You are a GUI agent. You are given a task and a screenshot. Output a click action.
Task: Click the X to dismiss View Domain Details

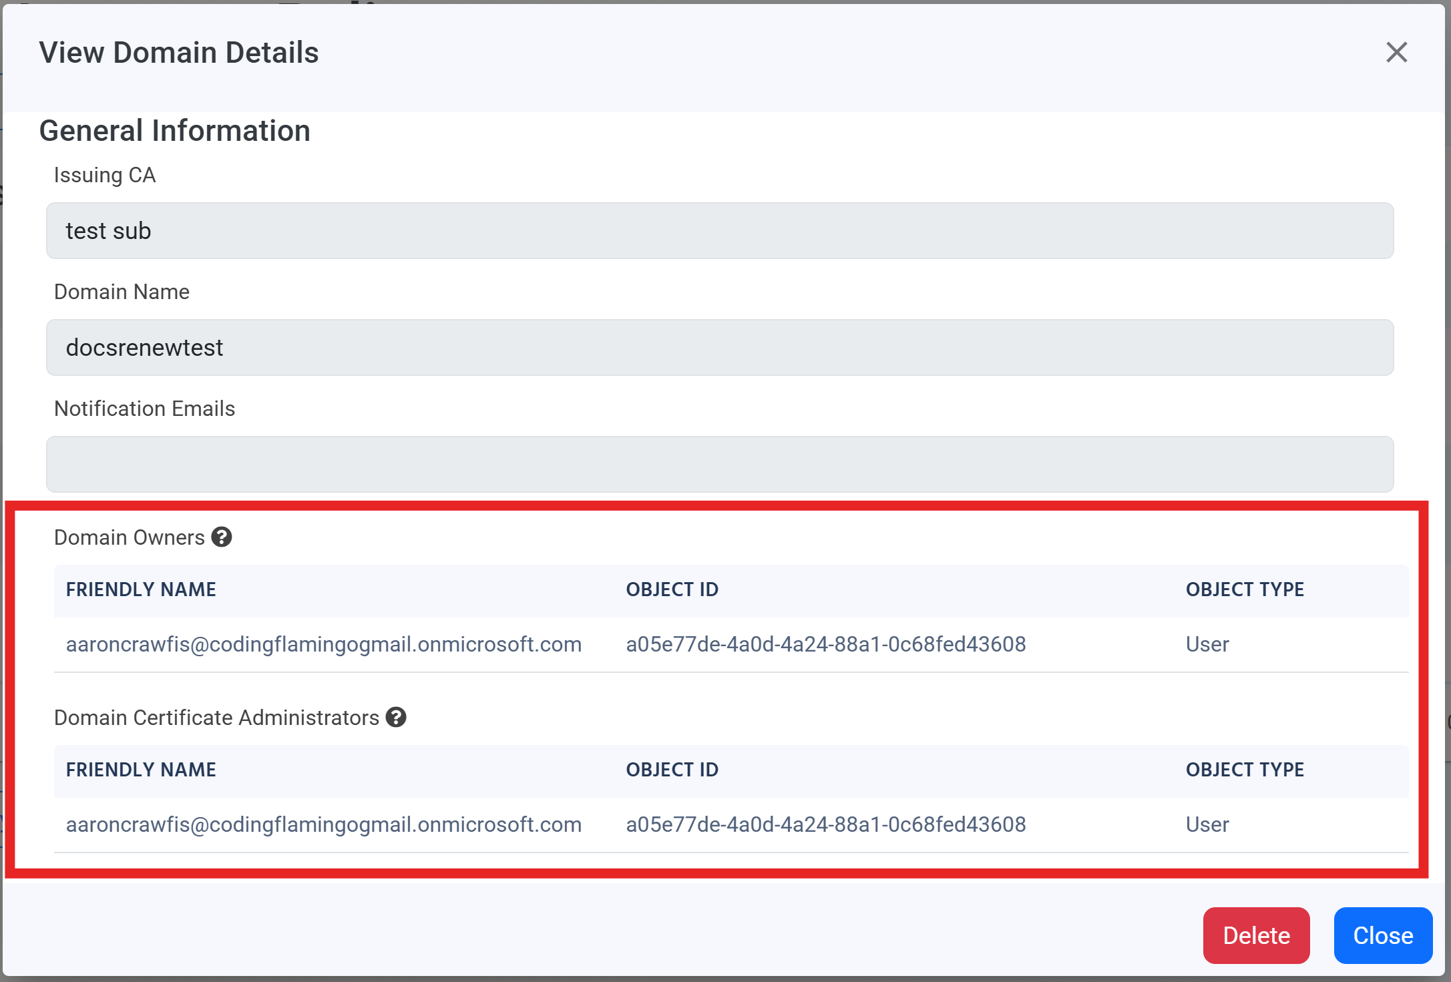tap(1396, 52)
